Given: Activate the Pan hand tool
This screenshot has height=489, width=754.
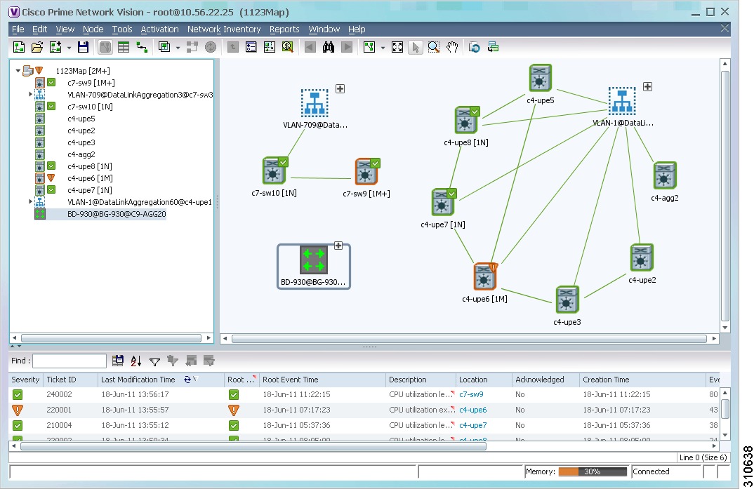Looking at the screenshot, I should [452, 47].
